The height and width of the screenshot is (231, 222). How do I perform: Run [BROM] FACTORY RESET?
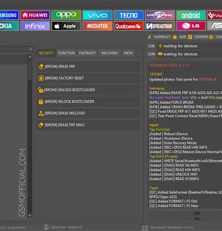click(x=88, y=78)
